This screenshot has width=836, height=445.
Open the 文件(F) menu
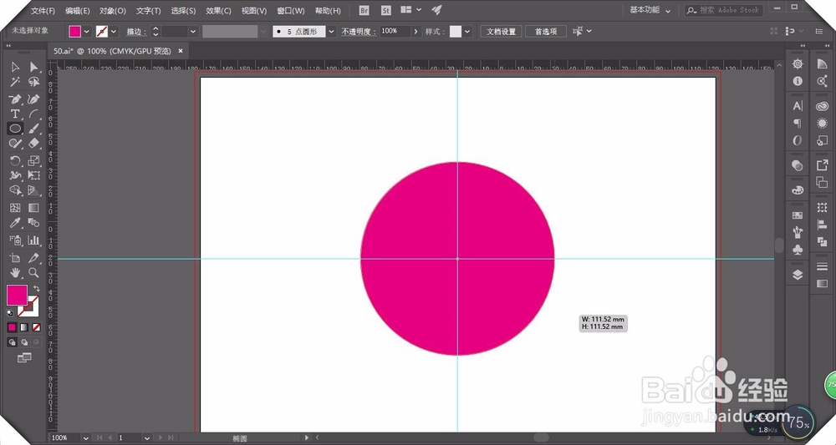pyautogui.click(x=43, y=11)
